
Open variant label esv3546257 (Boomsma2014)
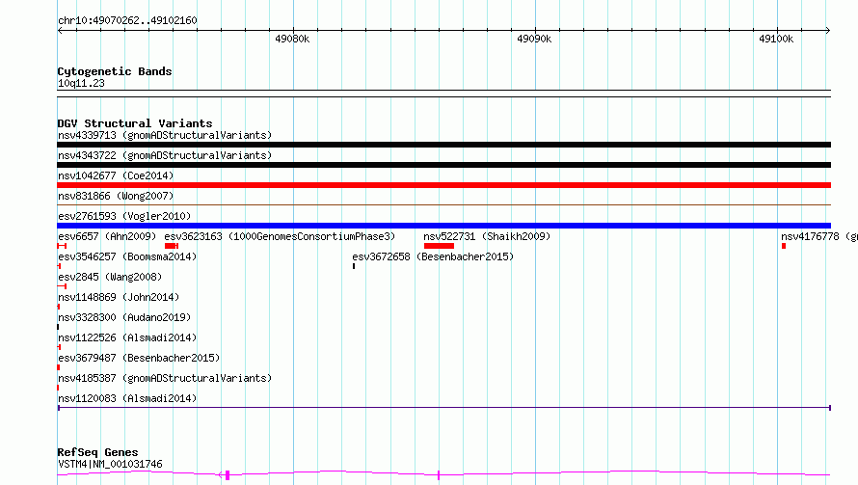click(x=127, y=256)
